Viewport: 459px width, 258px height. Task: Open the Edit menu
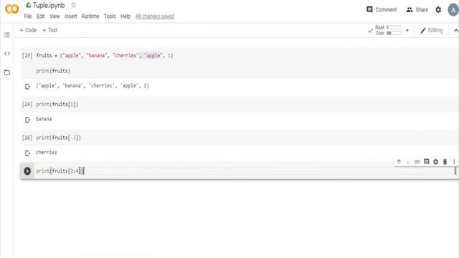click(x=40, y=16)
